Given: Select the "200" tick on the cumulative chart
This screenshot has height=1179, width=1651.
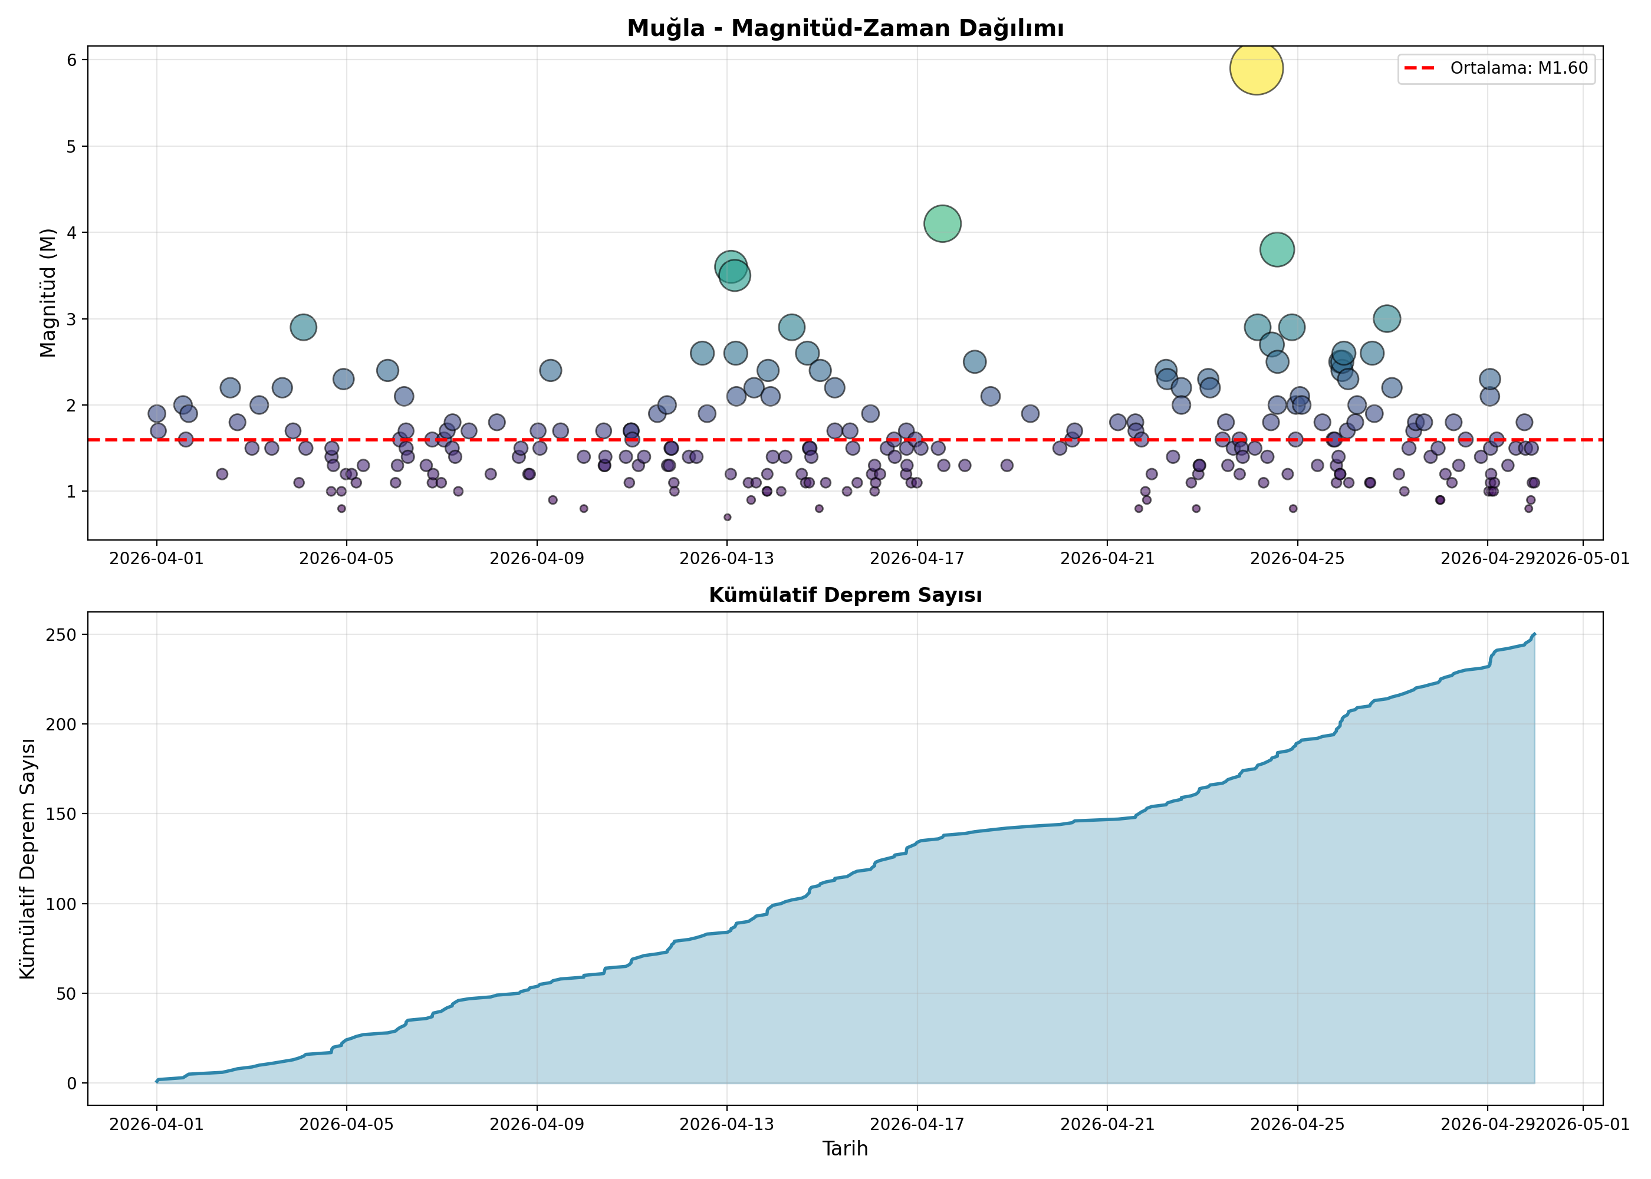Looking at the screenshot, I should 61,724.
